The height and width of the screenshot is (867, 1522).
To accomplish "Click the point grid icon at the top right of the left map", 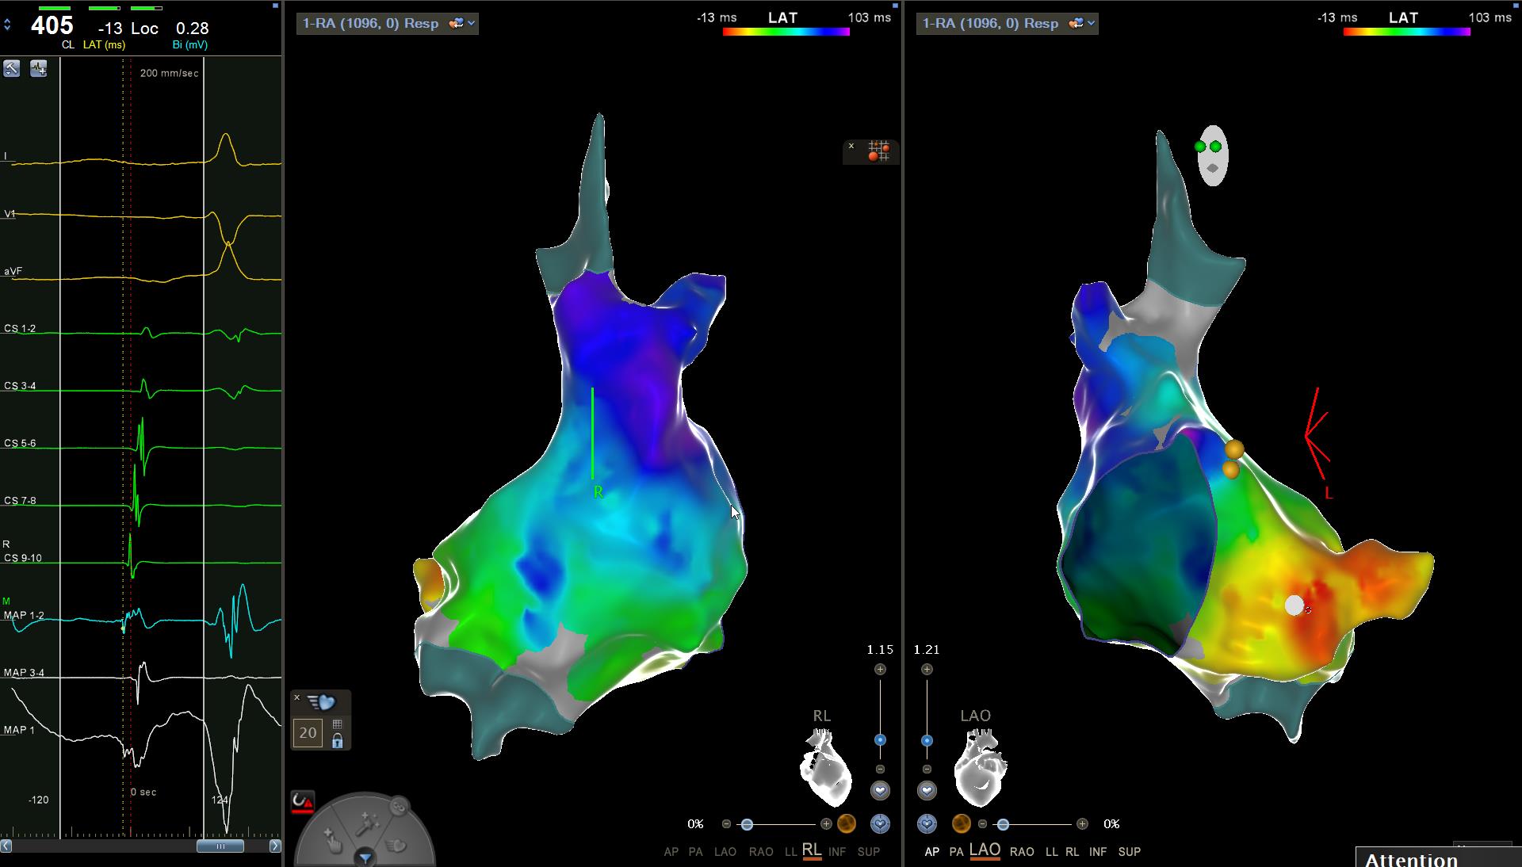I will click(x=878, y=151).
